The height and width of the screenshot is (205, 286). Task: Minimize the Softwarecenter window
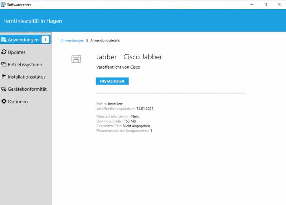coord(252,5)
